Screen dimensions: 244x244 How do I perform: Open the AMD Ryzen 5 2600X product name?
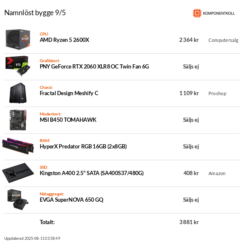click(x=64, y=40)
